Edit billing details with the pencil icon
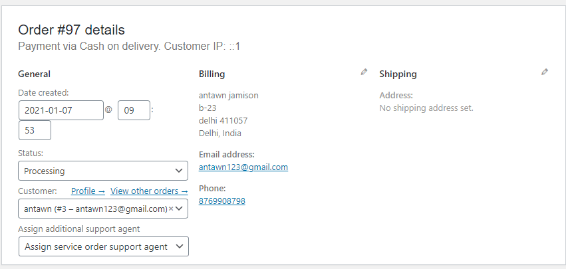This screenshot has width=566, height=269. [x=364, y=72]
